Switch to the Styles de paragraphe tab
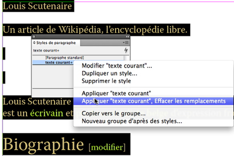The width and height of the screenshot is (234, 156). point(56,43)
